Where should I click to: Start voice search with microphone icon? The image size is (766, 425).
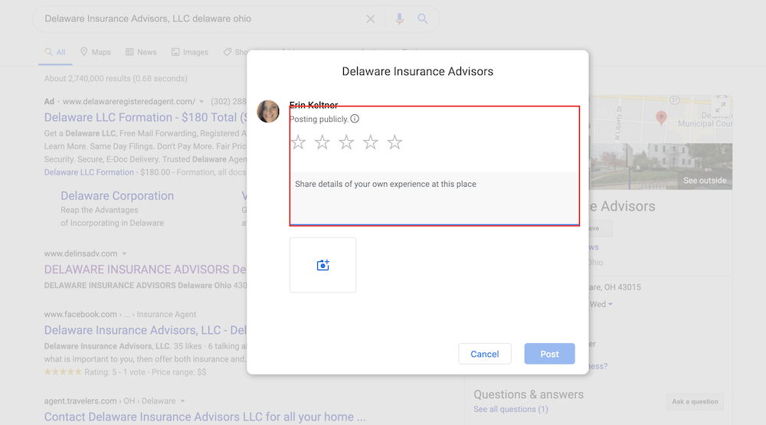pyautogui.click(x=399, y=18)
